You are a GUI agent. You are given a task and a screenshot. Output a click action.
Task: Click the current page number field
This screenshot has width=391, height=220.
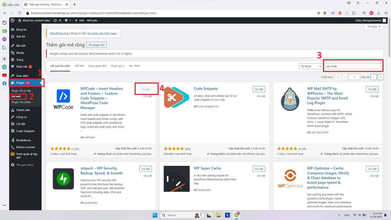tap(354, 77)
